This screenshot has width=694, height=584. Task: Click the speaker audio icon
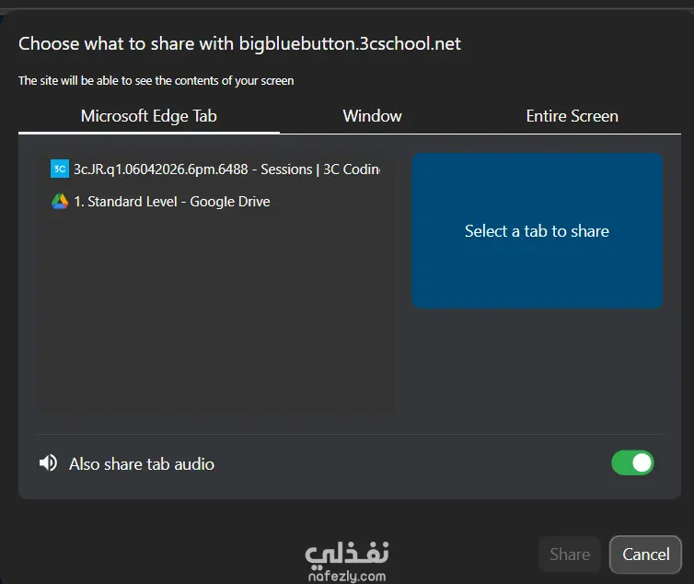pyautogui.click(x=48, y=463)
